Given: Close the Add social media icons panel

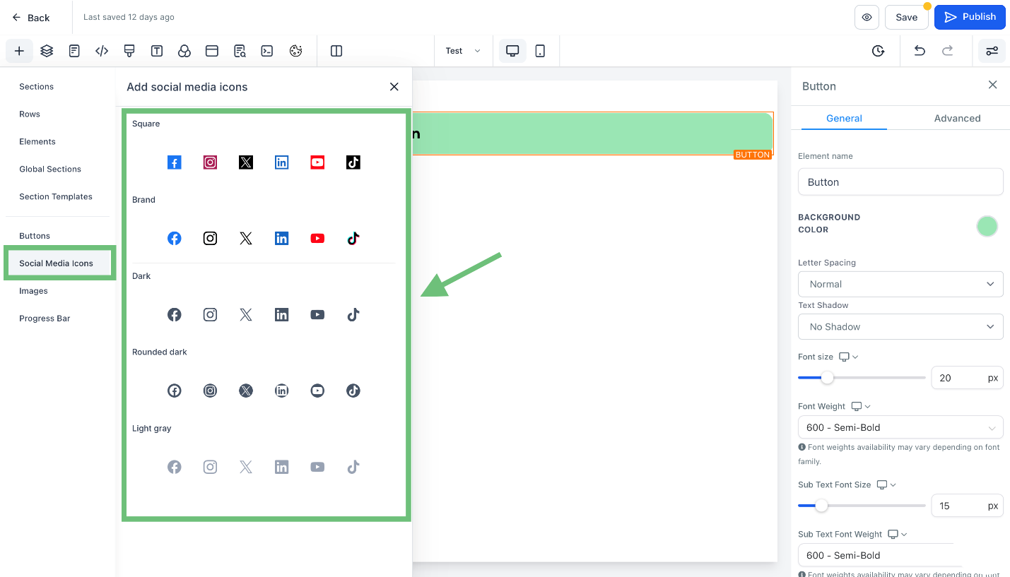Looking at the screenshot, I should coord(394,87).
